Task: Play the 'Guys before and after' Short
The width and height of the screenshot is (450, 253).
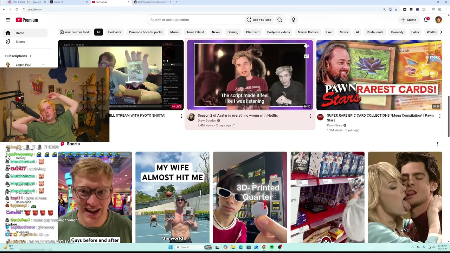Action: (95, 197)
